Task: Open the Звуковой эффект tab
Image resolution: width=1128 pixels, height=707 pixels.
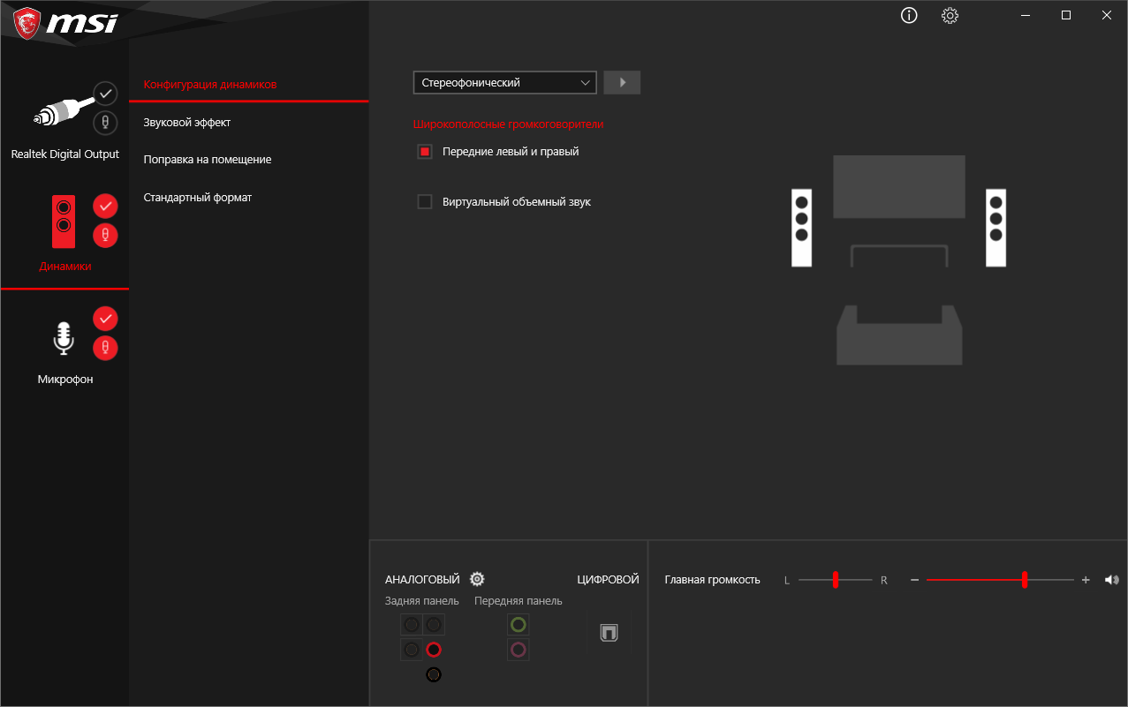Action: click(x=187, y=122)
